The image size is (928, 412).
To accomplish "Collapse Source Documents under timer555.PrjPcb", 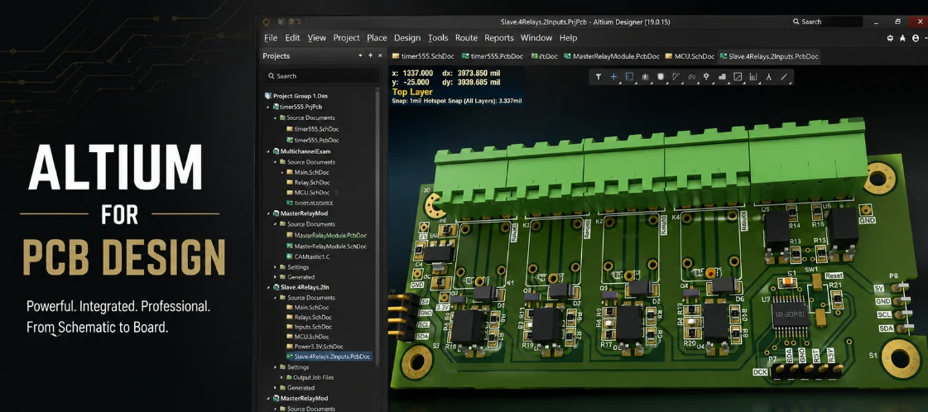I will pos(275,117).
